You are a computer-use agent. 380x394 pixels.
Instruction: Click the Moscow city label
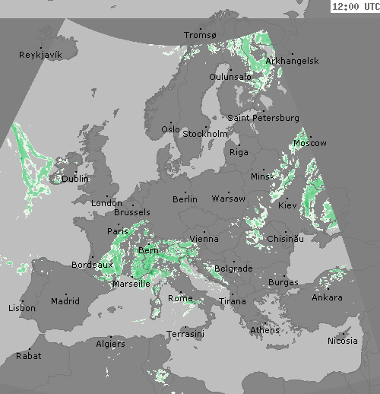(310, 143)
